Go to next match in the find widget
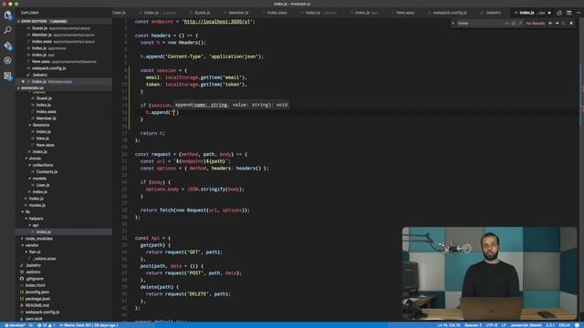Viewport: 584px width, 328px height. 558,23
